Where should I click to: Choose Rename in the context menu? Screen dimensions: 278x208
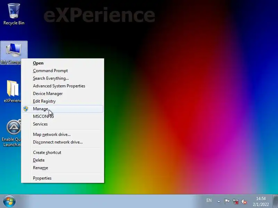coord(63,168)
